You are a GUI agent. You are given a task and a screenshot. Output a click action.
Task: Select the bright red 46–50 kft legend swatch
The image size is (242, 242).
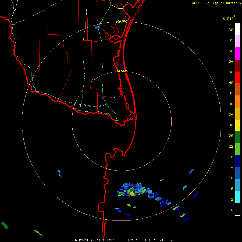coord(237,77)
